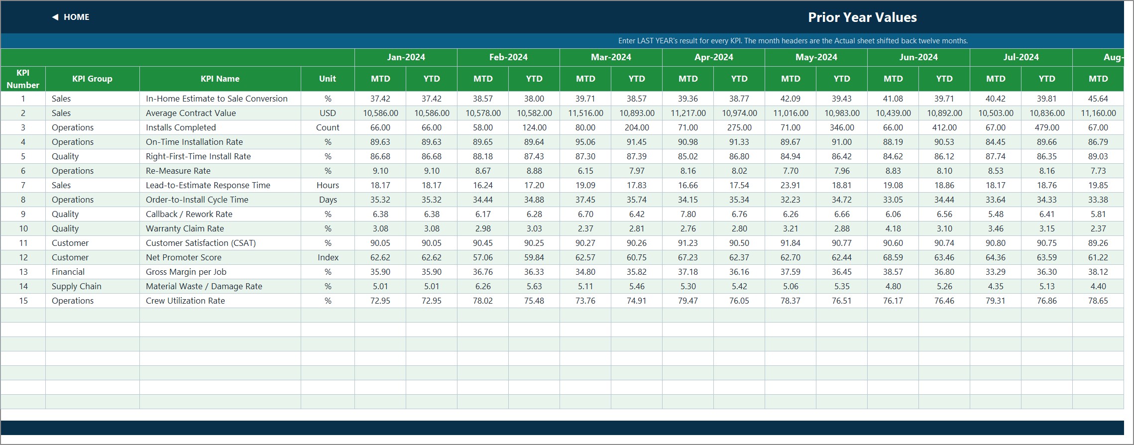The image size is (1134, 445).
Task: Select cell Lead-to-Estimate Response Time
Action: [220, 185]
